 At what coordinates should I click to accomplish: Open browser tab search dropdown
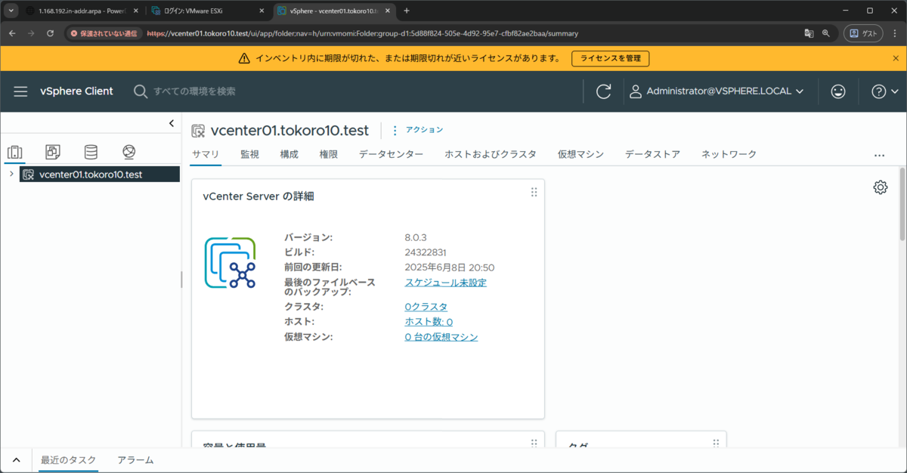pos(11,11)
